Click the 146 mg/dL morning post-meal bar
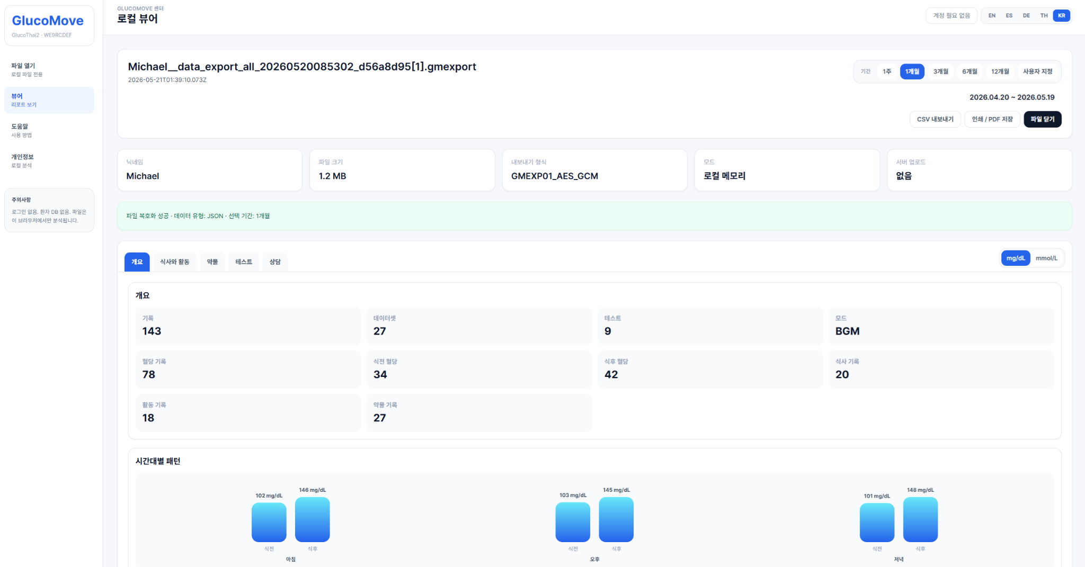 click(313, 519)
